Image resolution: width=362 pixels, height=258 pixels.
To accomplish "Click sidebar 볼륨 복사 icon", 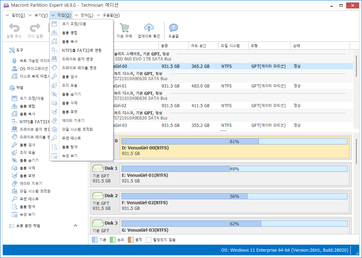I will [14, 114].
